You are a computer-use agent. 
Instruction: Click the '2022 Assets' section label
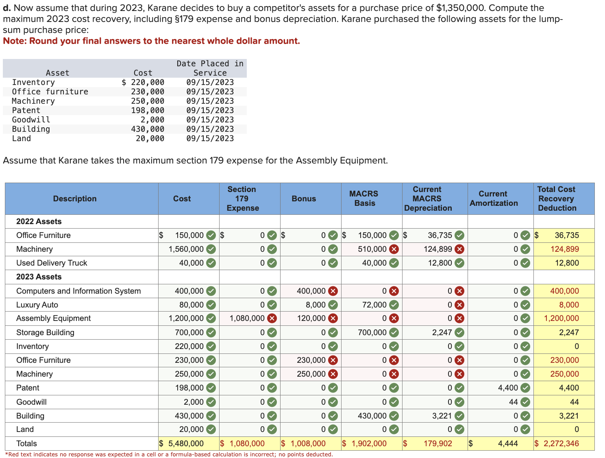click(39, 221)
